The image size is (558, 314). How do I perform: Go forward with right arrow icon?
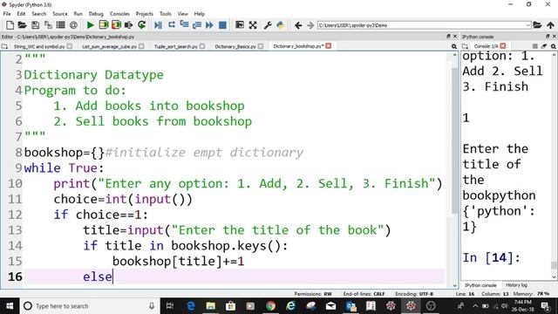(x=310, y=25)
